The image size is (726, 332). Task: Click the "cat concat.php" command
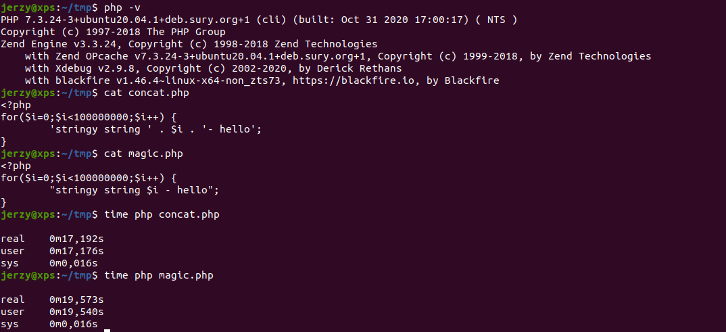[x=146, y=93]
